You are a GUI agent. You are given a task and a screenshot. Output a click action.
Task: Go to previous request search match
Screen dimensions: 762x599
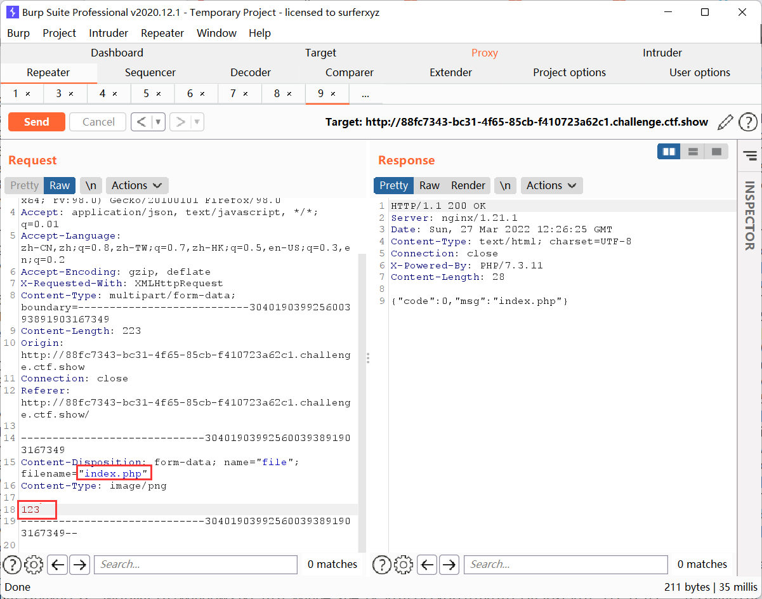(58, 564)
